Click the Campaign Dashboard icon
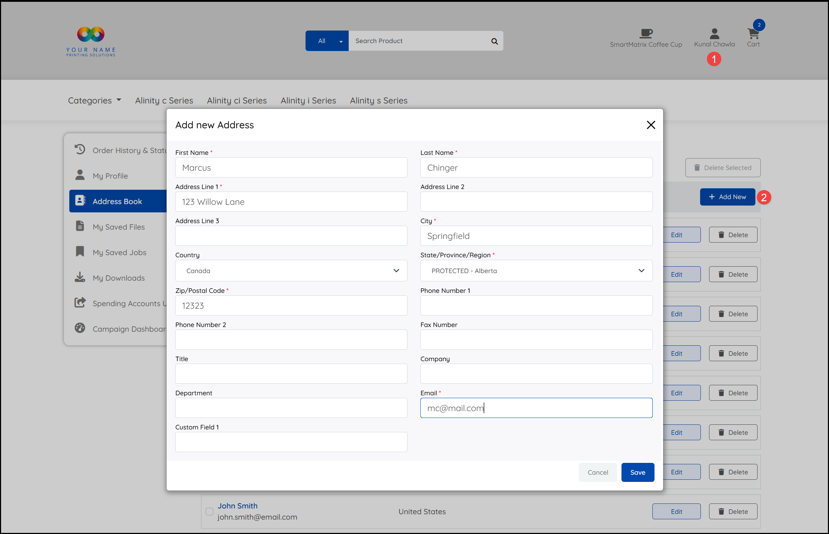 [80, 328]
